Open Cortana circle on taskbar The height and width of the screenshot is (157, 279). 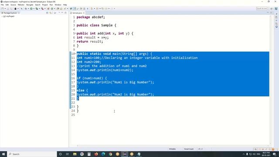[60, 154]
